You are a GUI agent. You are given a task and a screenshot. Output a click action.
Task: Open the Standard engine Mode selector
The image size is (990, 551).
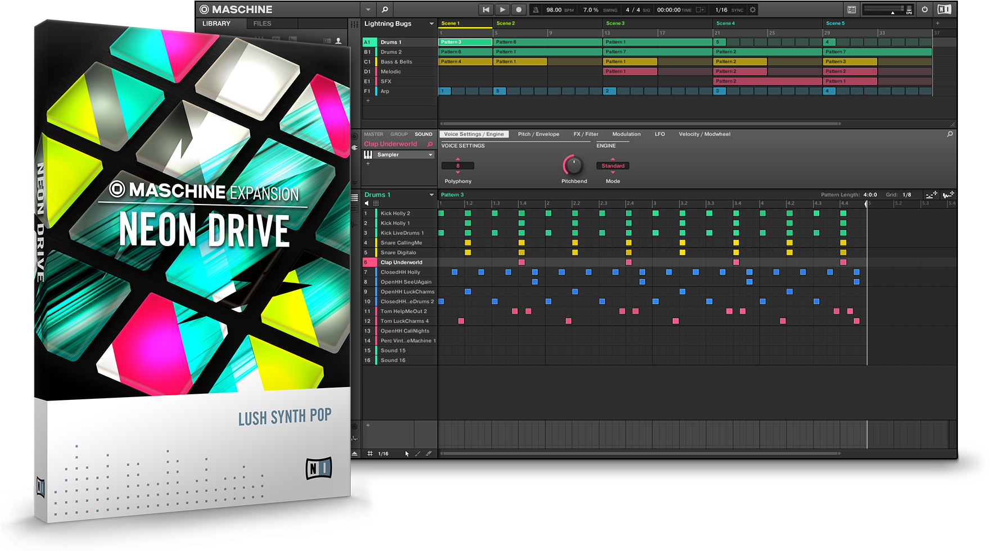(x=613, y=166)
